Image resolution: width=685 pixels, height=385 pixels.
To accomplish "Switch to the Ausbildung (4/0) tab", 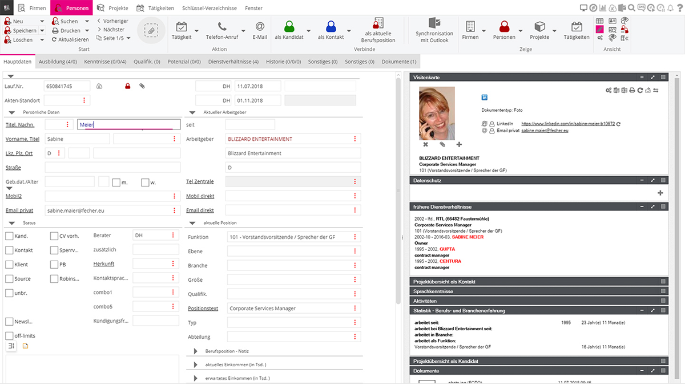I will (58, 62).
